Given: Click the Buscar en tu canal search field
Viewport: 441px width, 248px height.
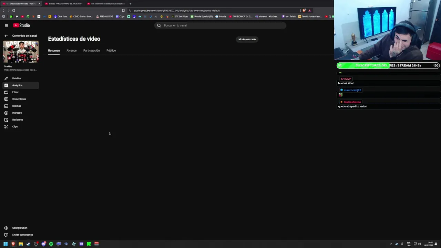Looking at the screenshot, I should pyautogui.click(x=220, y=25).
